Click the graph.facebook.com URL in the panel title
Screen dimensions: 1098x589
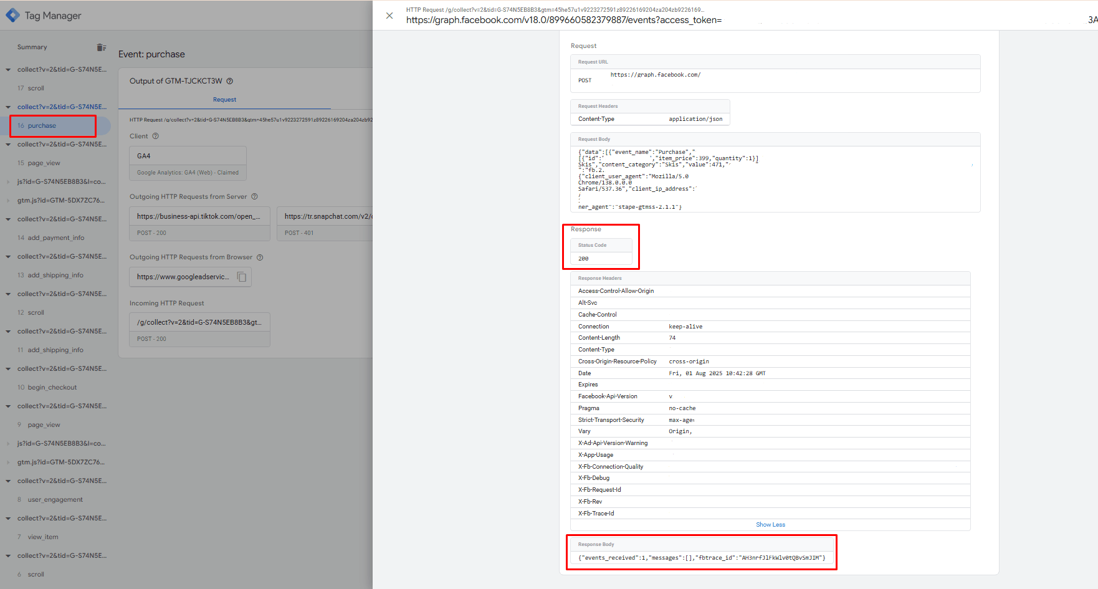click(564, 20)
